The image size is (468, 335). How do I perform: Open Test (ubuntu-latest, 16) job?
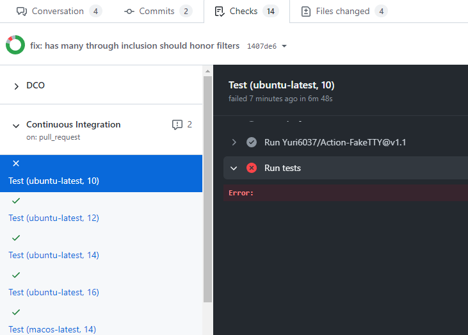54,292
